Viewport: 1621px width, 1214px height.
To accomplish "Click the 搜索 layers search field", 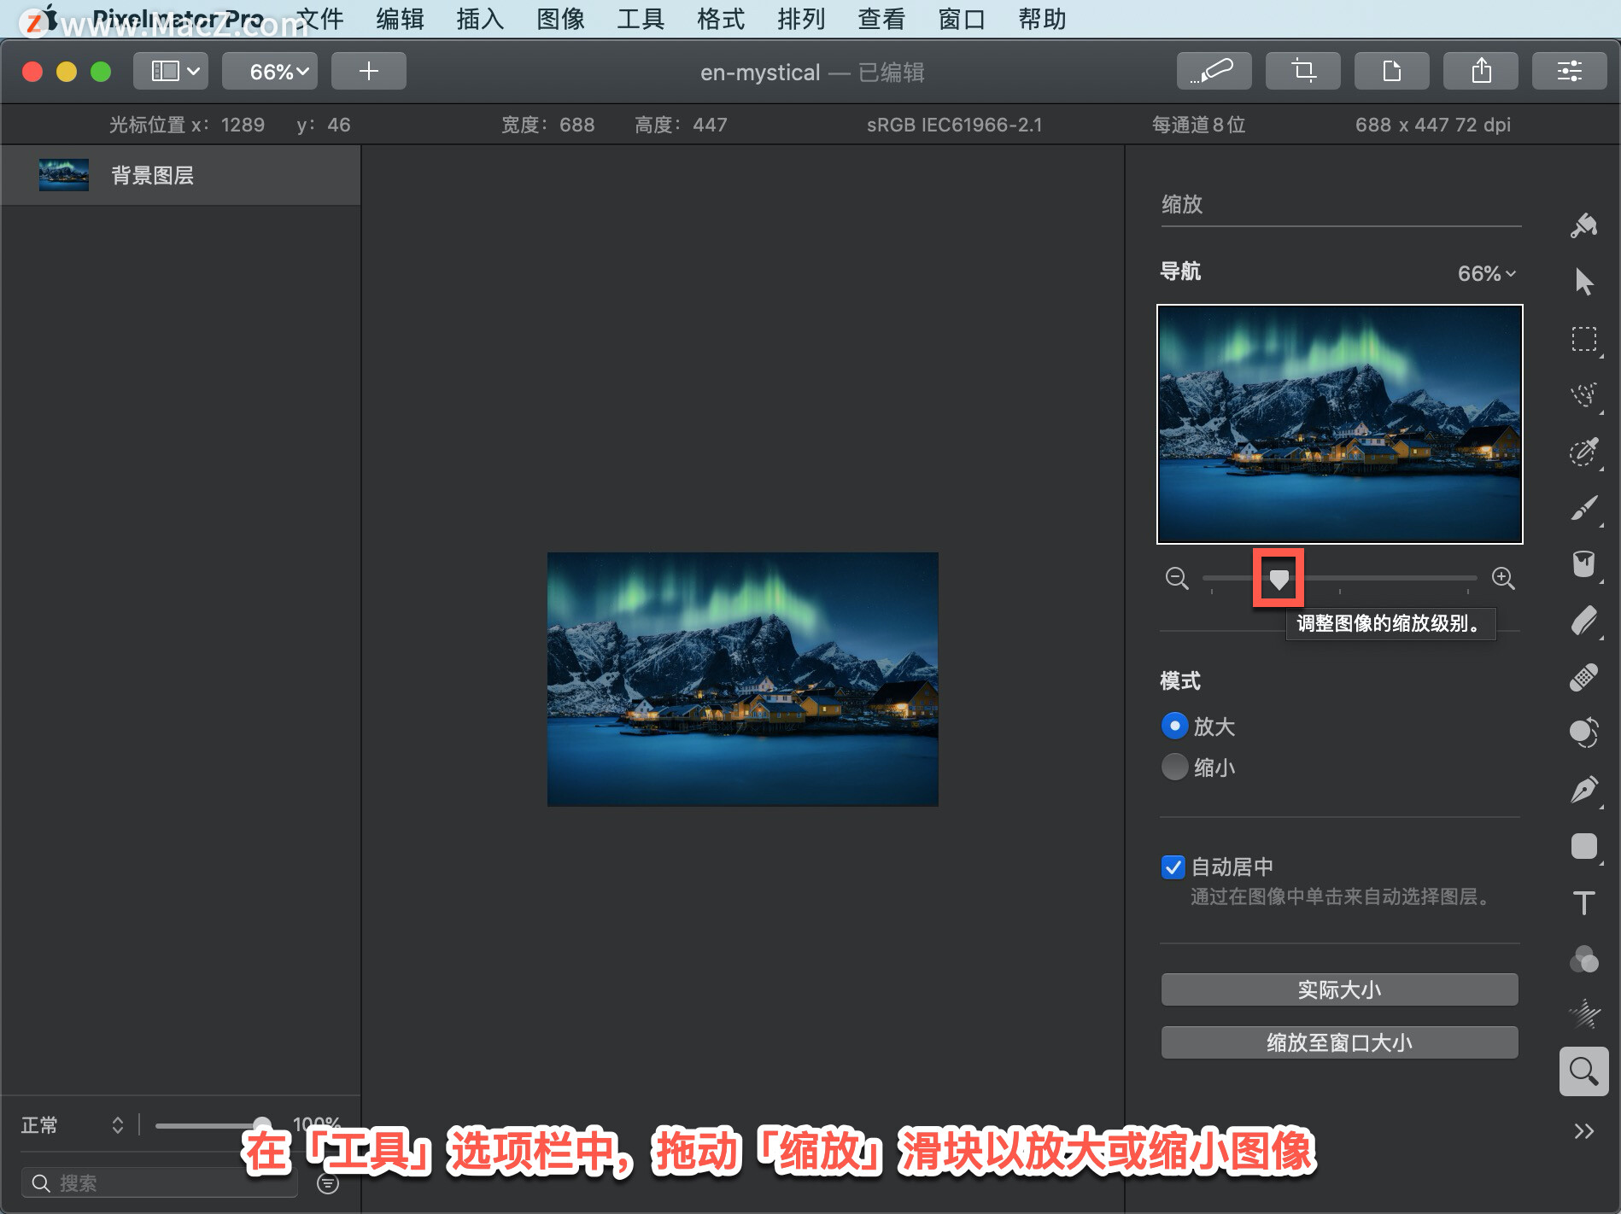I will click(x=159, y=1183).
